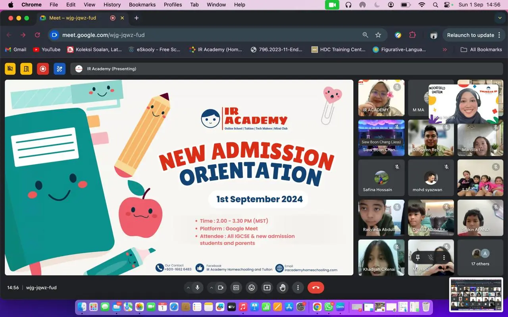
Task: Click the yellow extension icon with crossed slides
Action: click(x=10, y=69)
